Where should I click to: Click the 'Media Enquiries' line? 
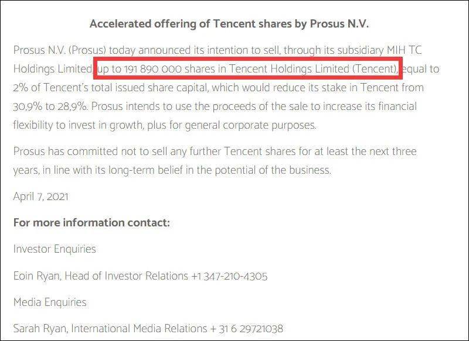tap(50, 302)
